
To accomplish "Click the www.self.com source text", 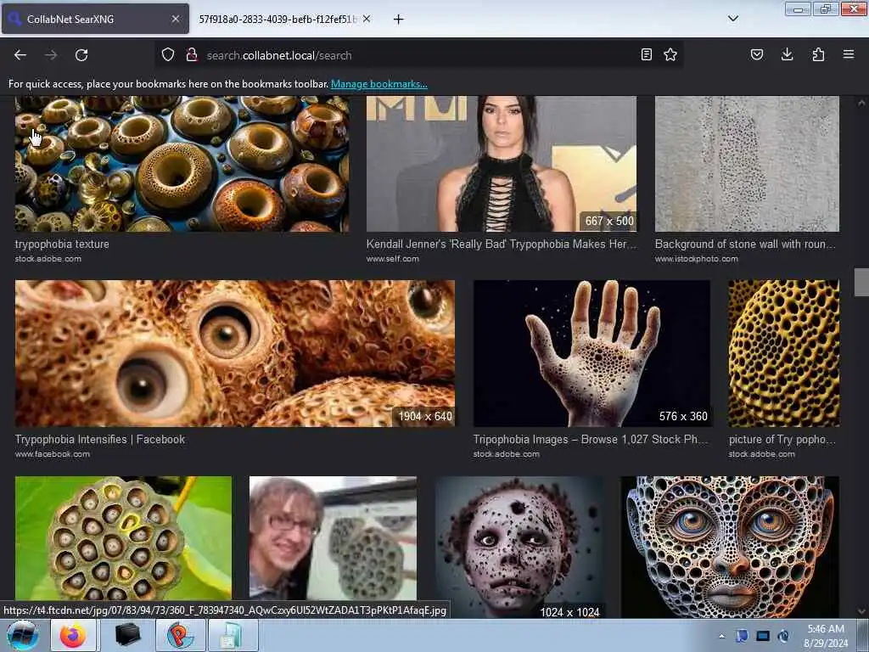I will coord(392,259).
